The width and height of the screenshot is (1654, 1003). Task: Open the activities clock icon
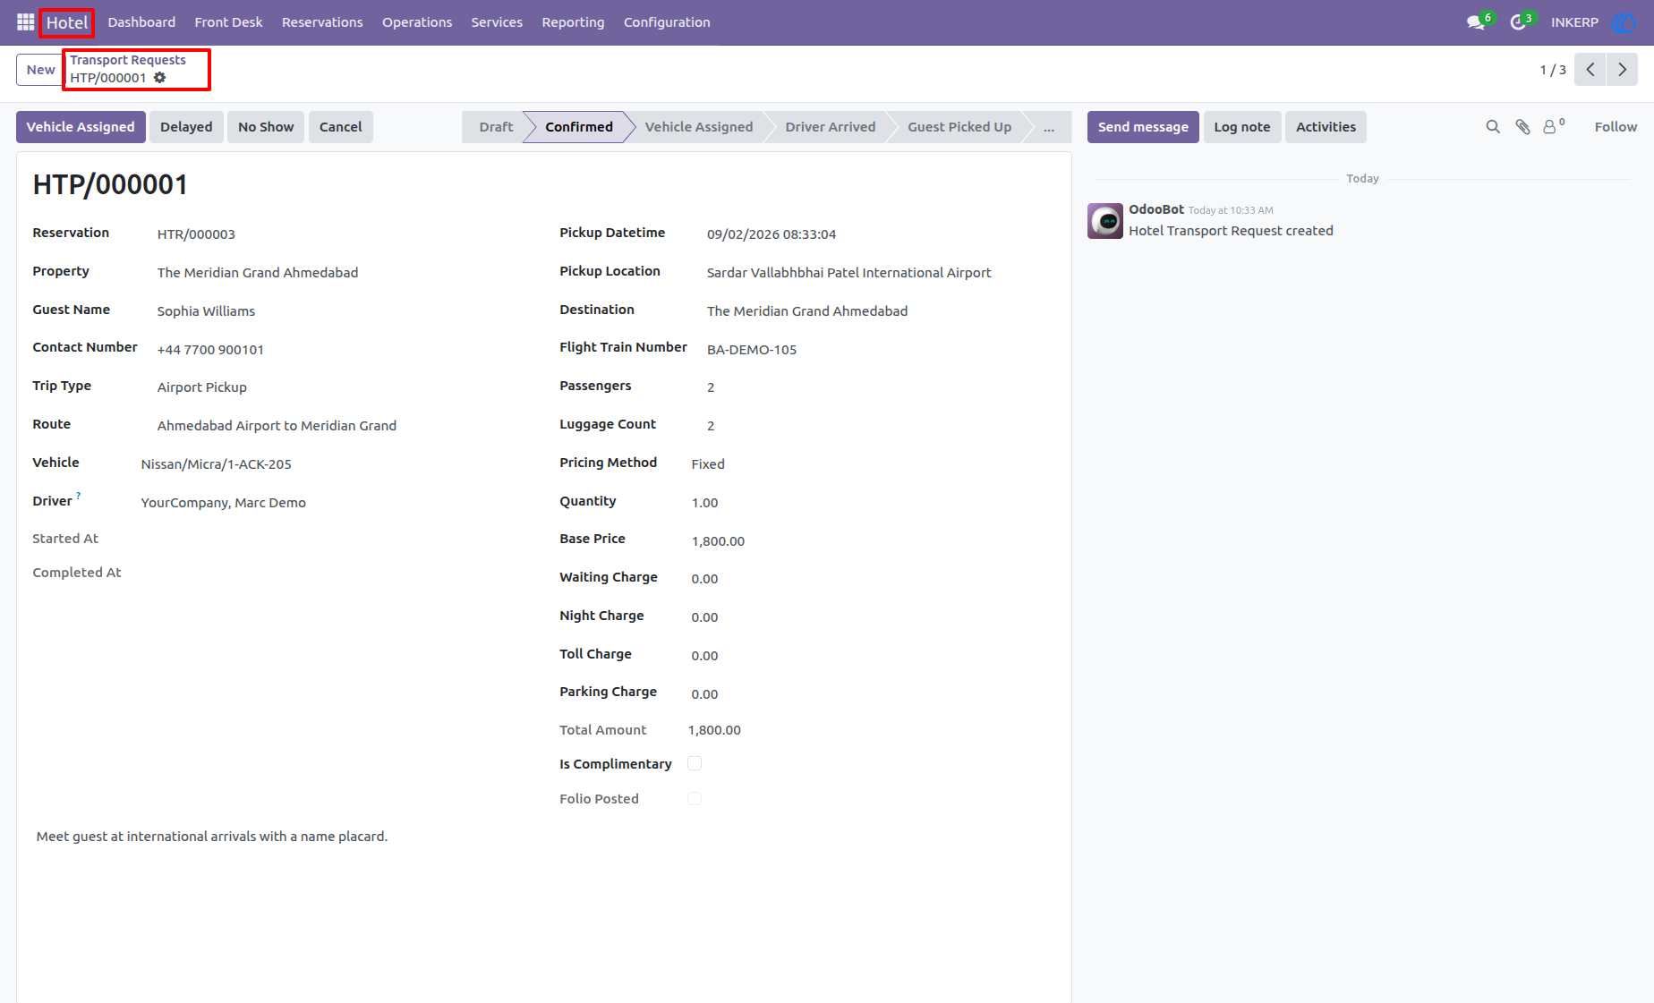tap(1519, 22)
